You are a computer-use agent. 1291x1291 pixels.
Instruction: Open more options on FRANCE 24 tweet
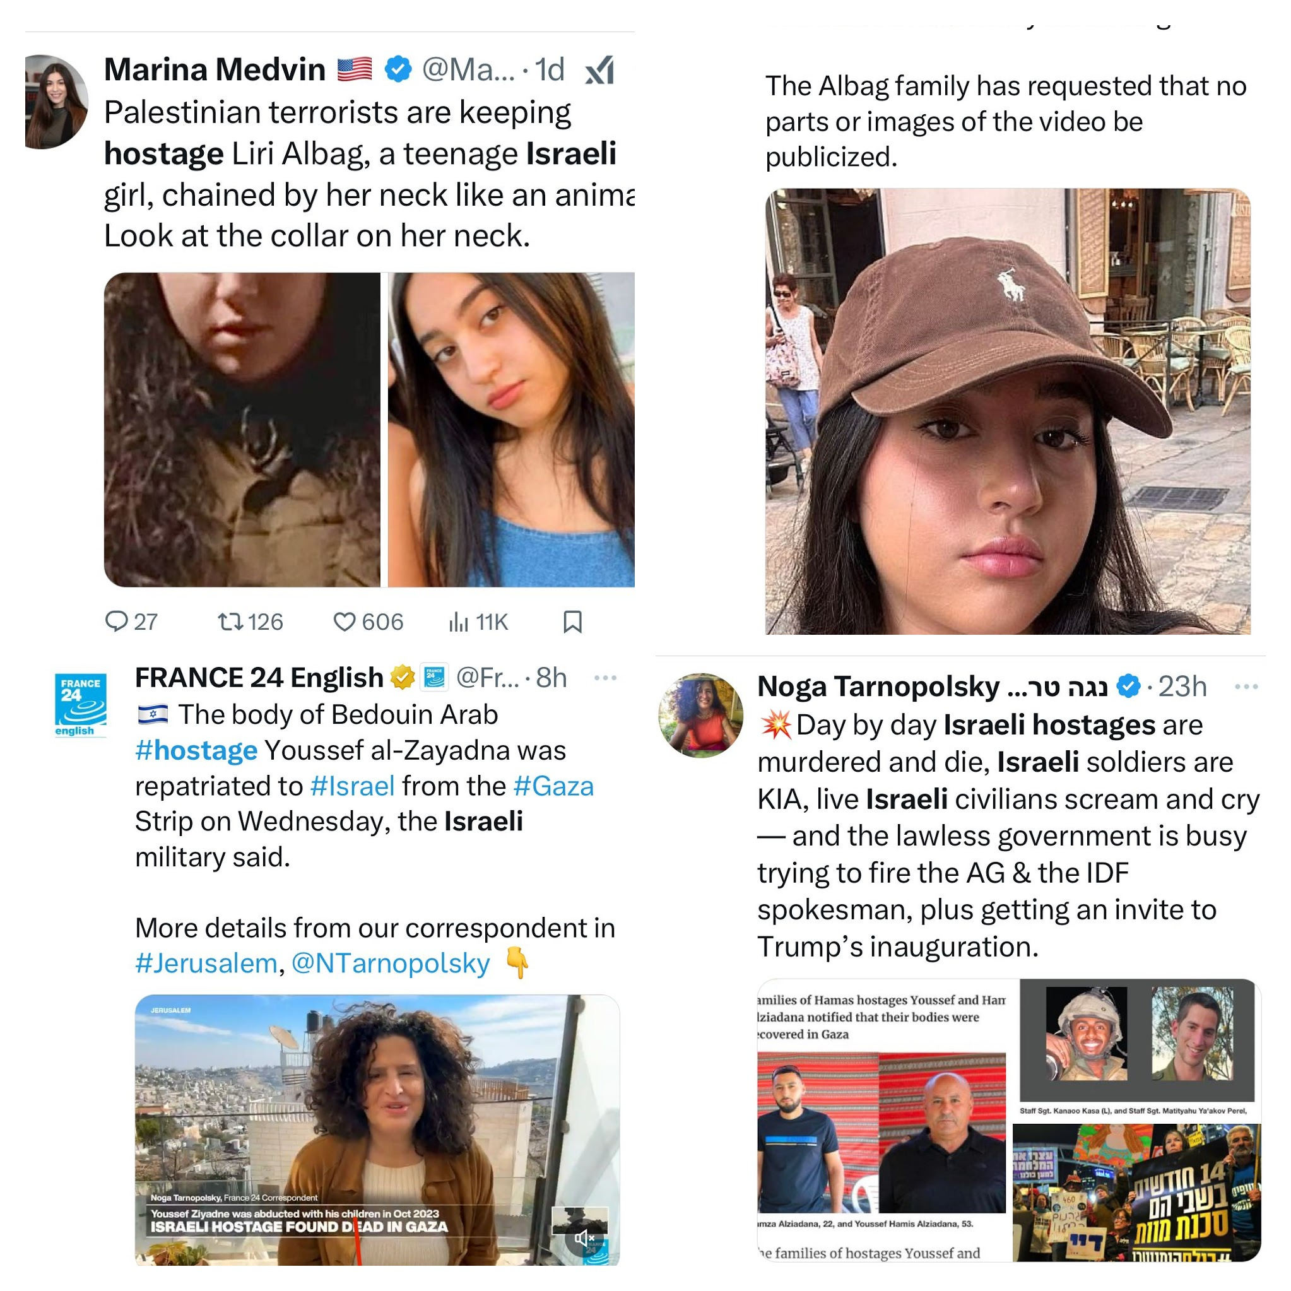605,678
